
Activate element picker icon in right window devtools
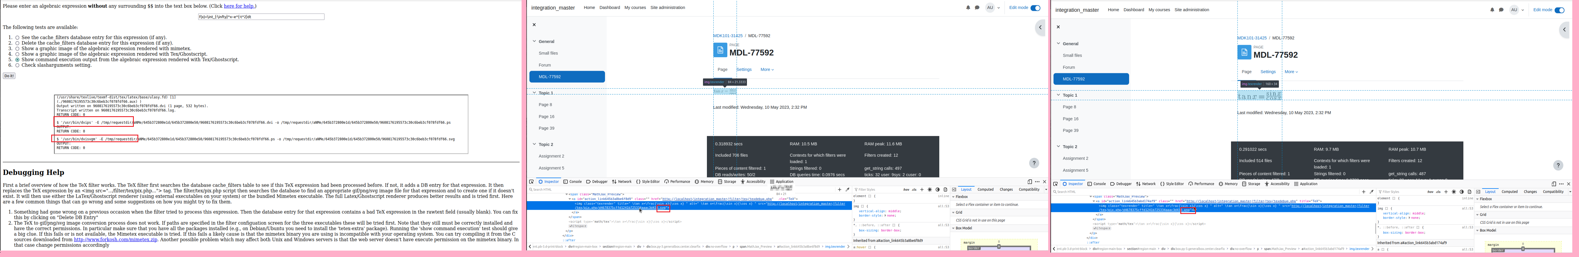tap(1055, 184)
